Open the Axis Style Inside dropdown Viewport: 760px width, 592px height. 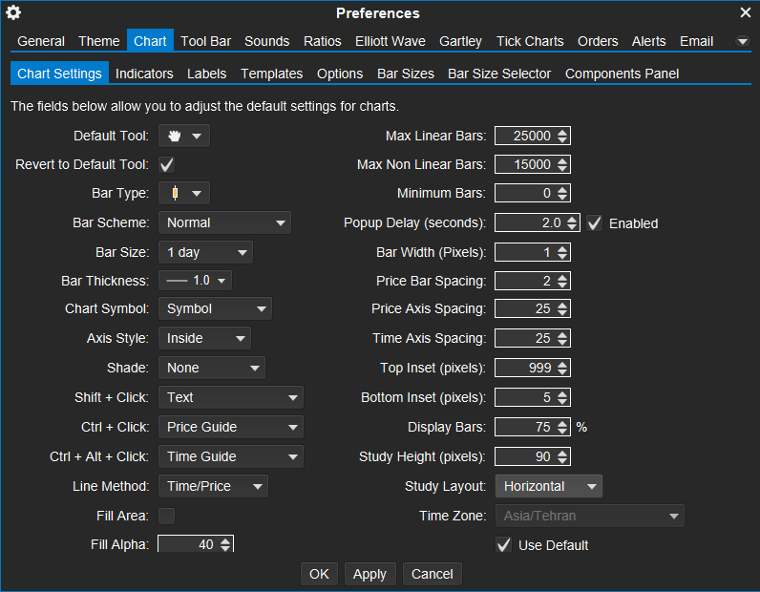(x=204, y=338)
